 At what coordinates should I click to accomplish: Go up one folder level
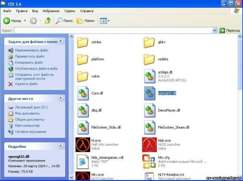pyautogui.click(x=48, y=21)
